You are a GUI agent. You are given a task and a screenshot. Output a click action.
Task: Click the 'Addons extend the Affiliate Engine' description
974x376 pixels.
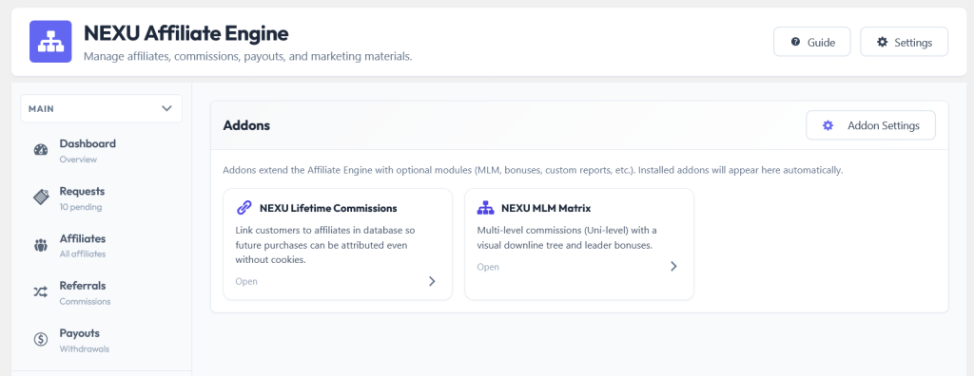pos(533,169)
